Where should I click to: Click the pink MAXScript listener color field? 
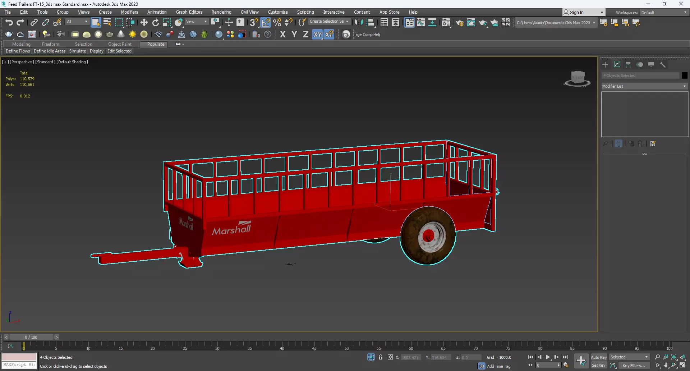tap(19, 357)
